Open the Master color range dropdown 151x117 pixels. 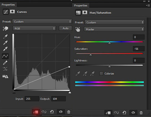tap(114, 29)
